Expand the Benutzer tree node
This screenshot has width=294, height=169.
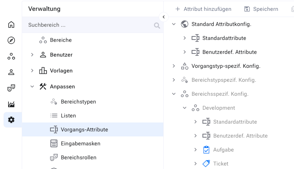click(32, 55)
